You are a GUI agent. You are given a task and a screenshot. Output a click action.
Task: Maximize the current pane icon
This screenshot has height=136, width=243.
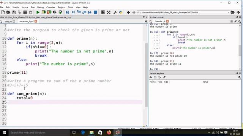pos(103,12)
